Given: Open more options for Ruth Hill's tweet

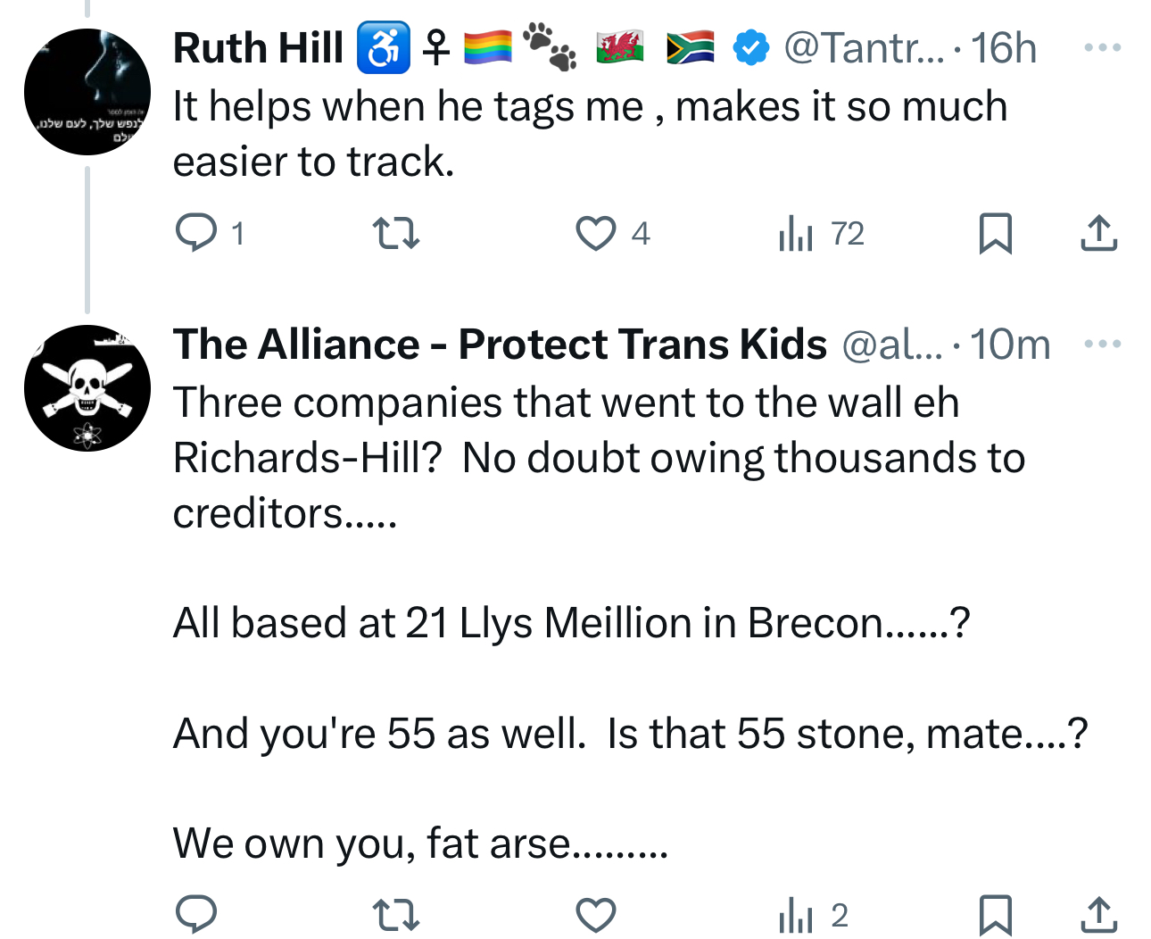Looking at the screenshot, I should pos(1102,47).
